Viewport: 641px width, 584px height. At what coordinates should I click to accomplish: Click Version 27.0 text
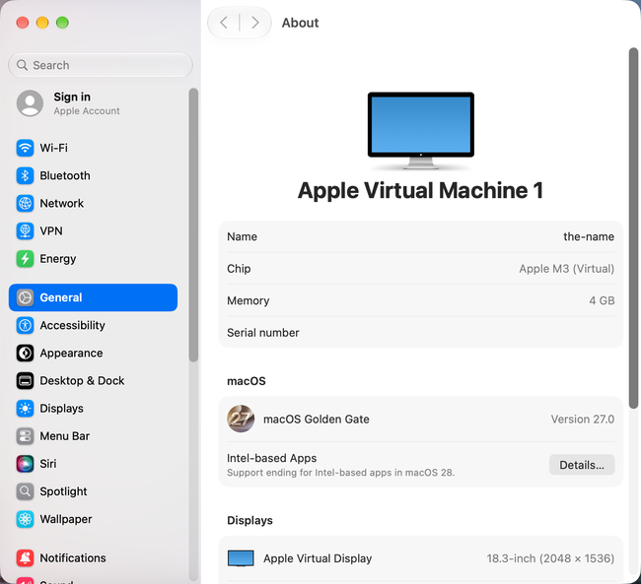point(583,420)
